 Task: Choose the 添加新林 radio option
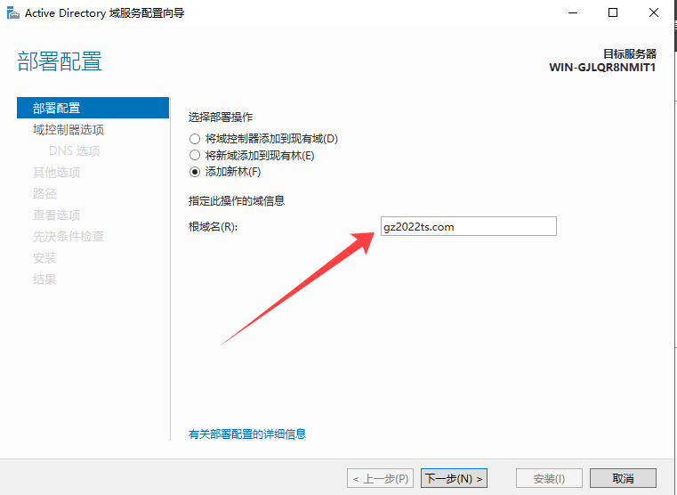[x=195, y=172]
